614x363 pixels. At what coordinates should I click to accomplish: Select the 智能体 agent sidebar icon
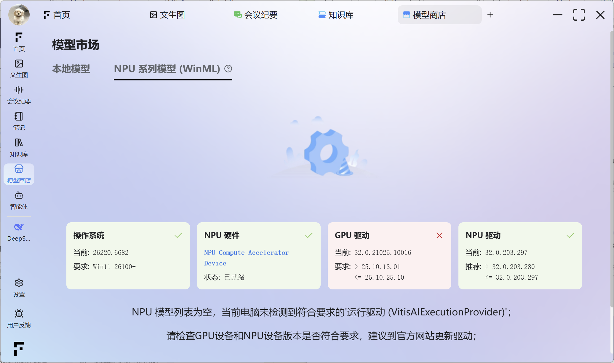pos(19,200)
